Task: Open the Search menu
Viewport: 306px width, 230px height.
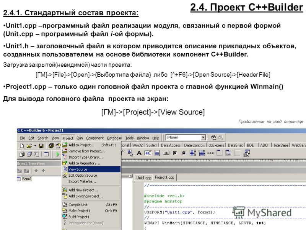Action: [x=43, y=138]
